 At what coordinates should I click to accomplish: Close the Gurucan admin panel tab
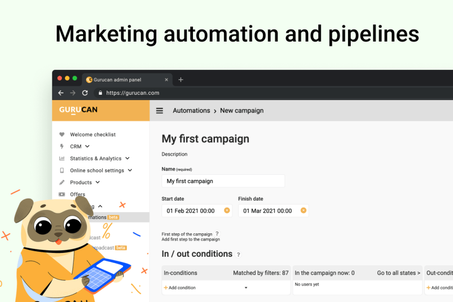coord(166,80)
